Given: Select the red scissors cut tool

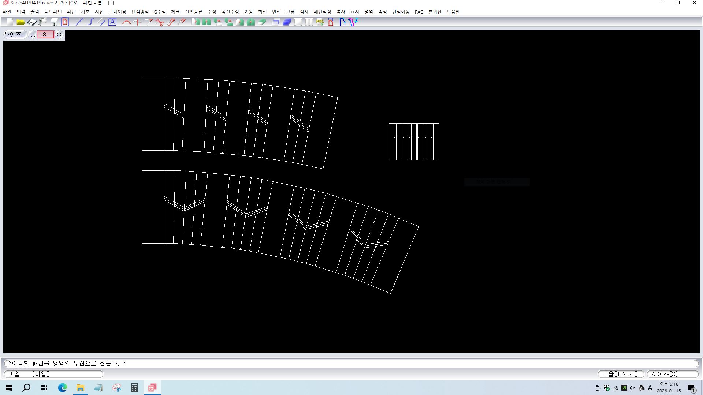Looking at the screenshot, I should [160, 22].
